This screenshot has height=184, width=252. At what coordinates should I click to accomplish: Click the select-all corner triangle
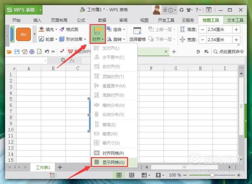pos(14,68)
